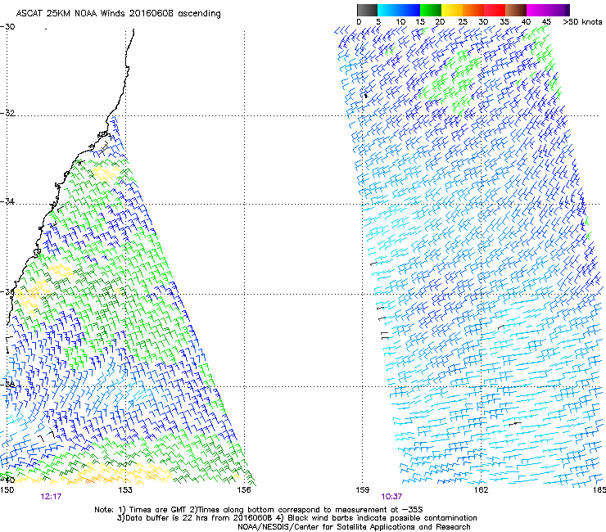Click the '150' longitude axis label
606x532 pixels.
pyautogui.click(x=7, y=490)
